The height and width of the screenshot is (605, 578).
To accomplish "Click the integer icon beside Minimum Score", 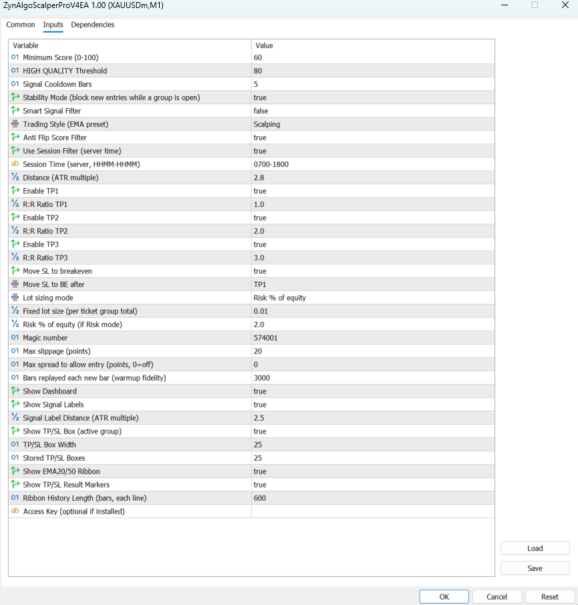I will [x=15, y=57].
